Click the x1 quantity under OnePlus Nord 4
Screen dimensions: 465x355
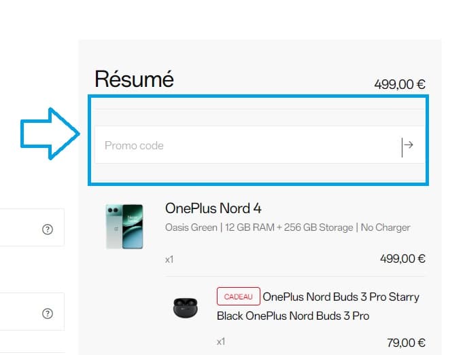169,259
